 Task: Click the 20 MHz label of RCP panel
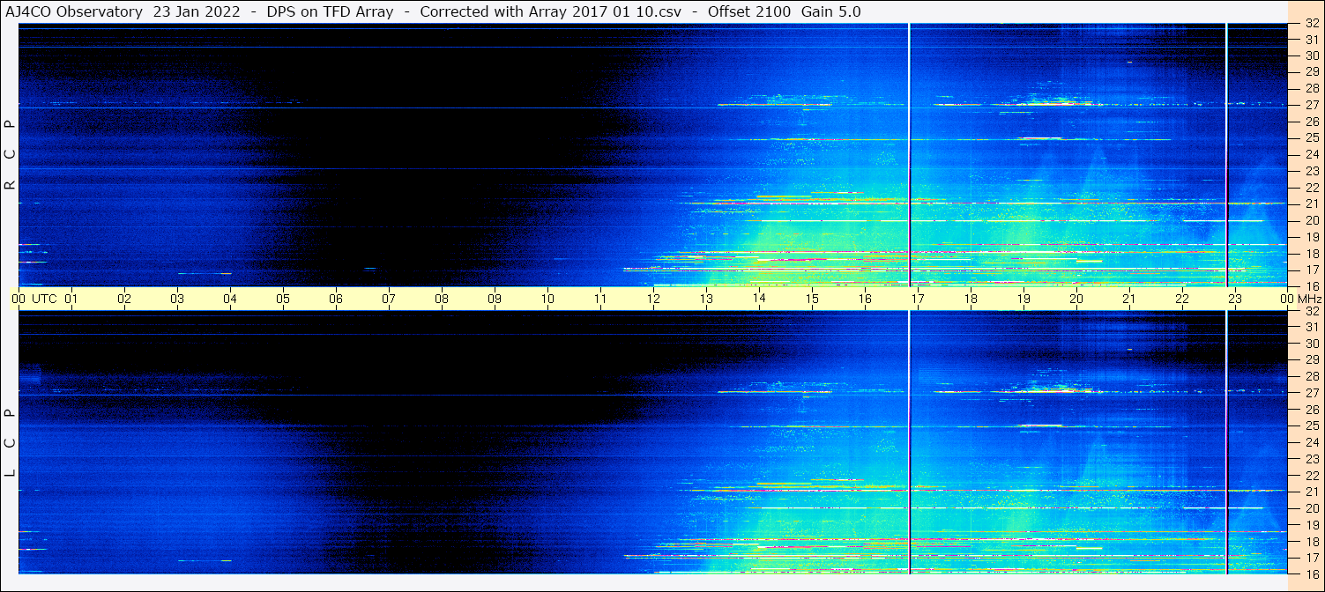(1312, 220)
